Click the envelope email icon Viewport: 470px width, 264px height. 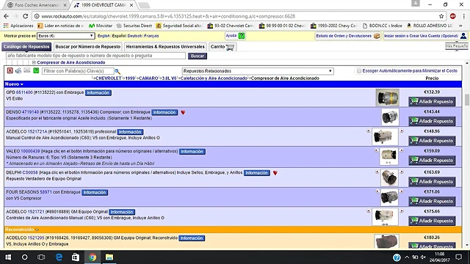click(27, 70)
